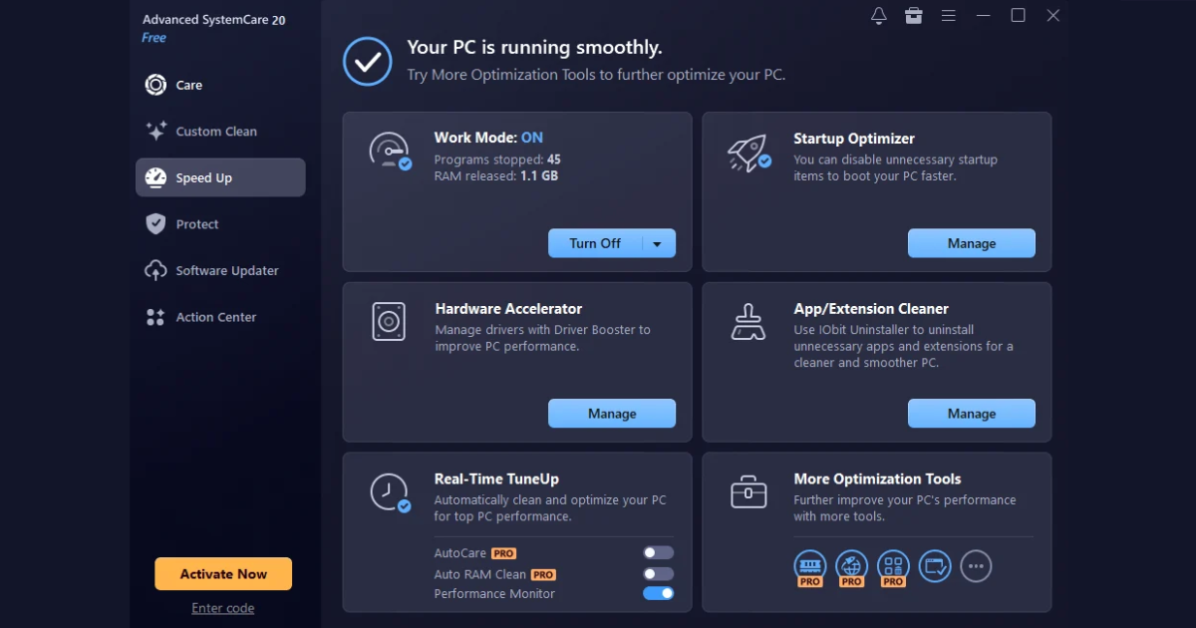Go to the Care section
The width and height of the screenshot is (1196, 628).
(x=220, y=85)
